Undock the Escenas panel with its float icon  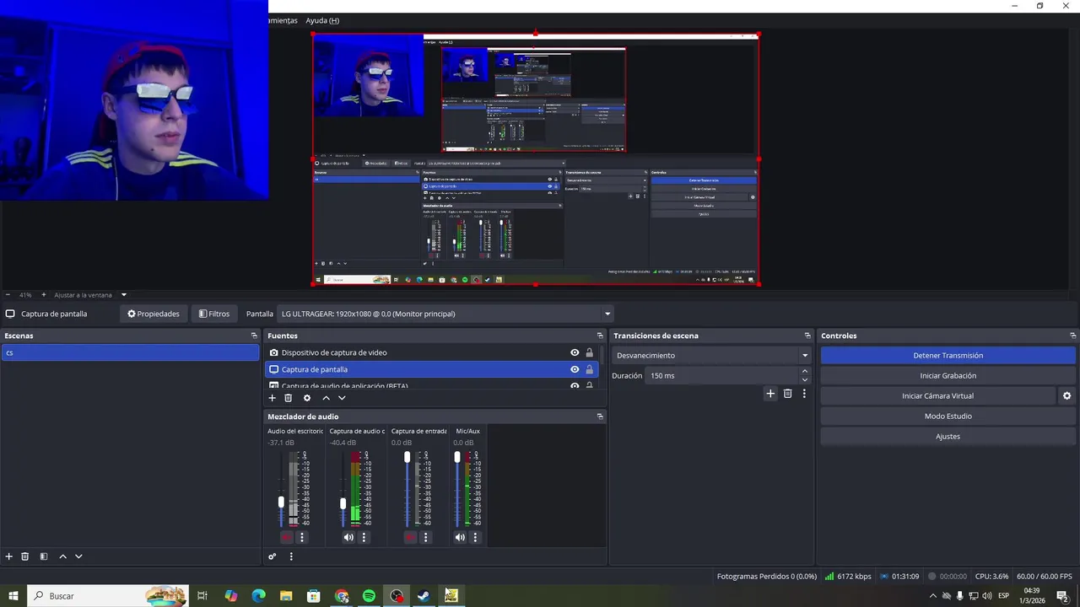(254, 336)
